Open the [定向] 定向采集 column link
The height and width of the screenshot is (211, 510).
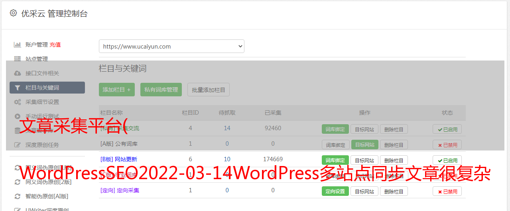pos(120,190)
